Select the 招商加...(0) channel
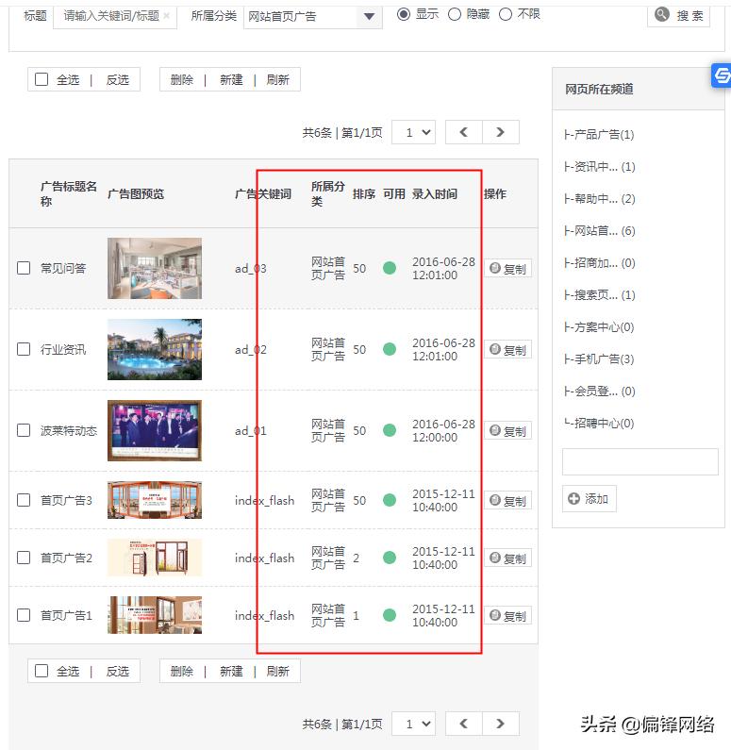The width and height of the screenshot is (731, 750). click(x=600, y=263)
